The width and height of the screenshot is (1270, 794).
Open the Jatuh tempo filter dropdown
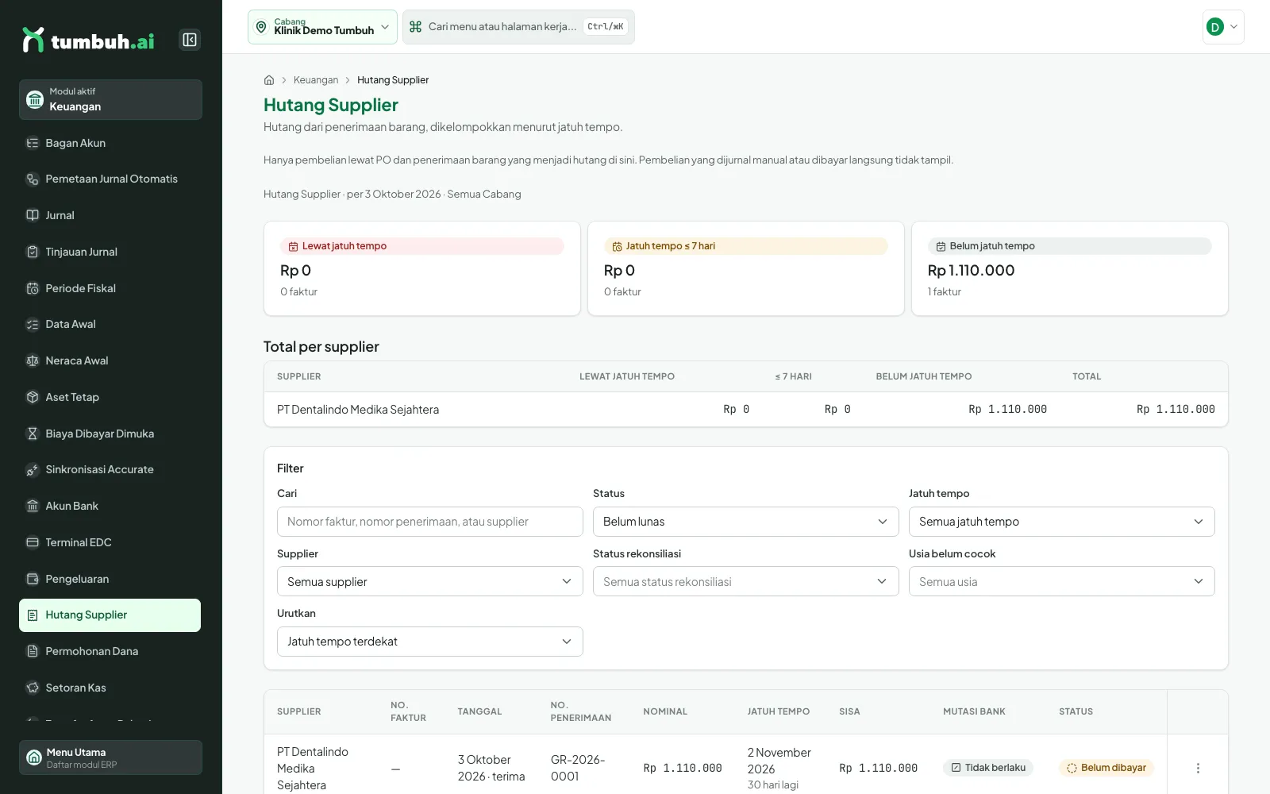tap(1062, 522)
